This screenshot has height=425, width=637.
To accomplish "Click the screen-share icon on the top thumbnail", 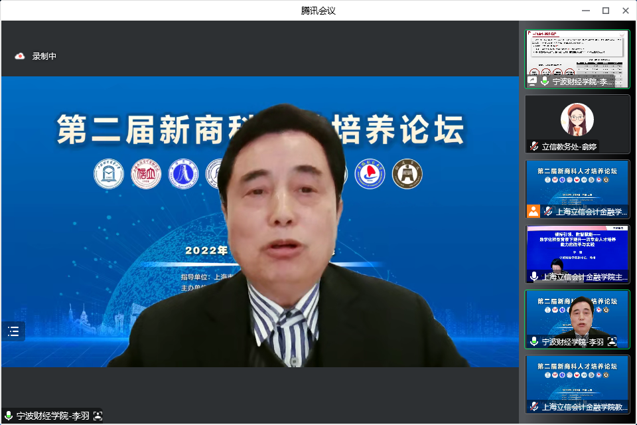I will coord(532,81).
